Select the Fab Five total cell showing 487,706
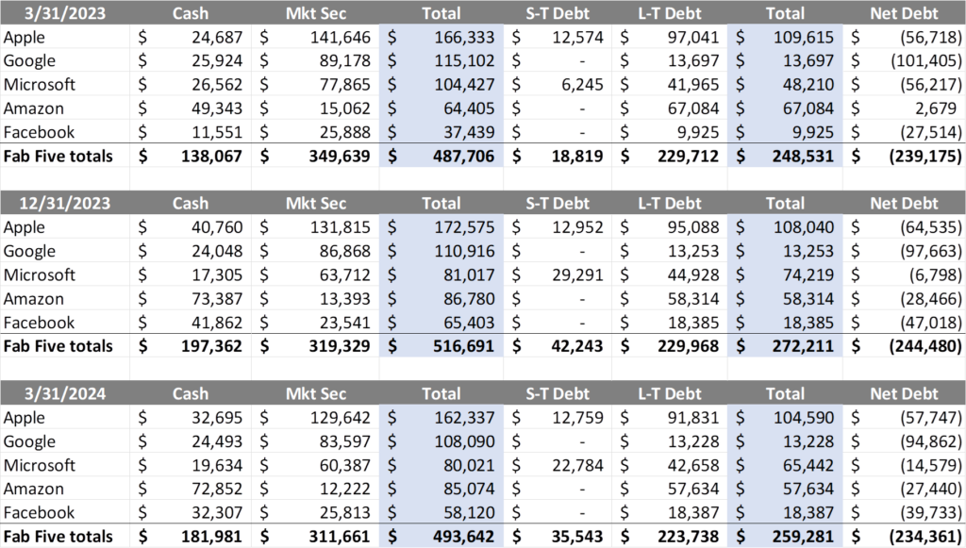This screenshot has width=966, height=548. pyautogui.click(x=441, y=156)
